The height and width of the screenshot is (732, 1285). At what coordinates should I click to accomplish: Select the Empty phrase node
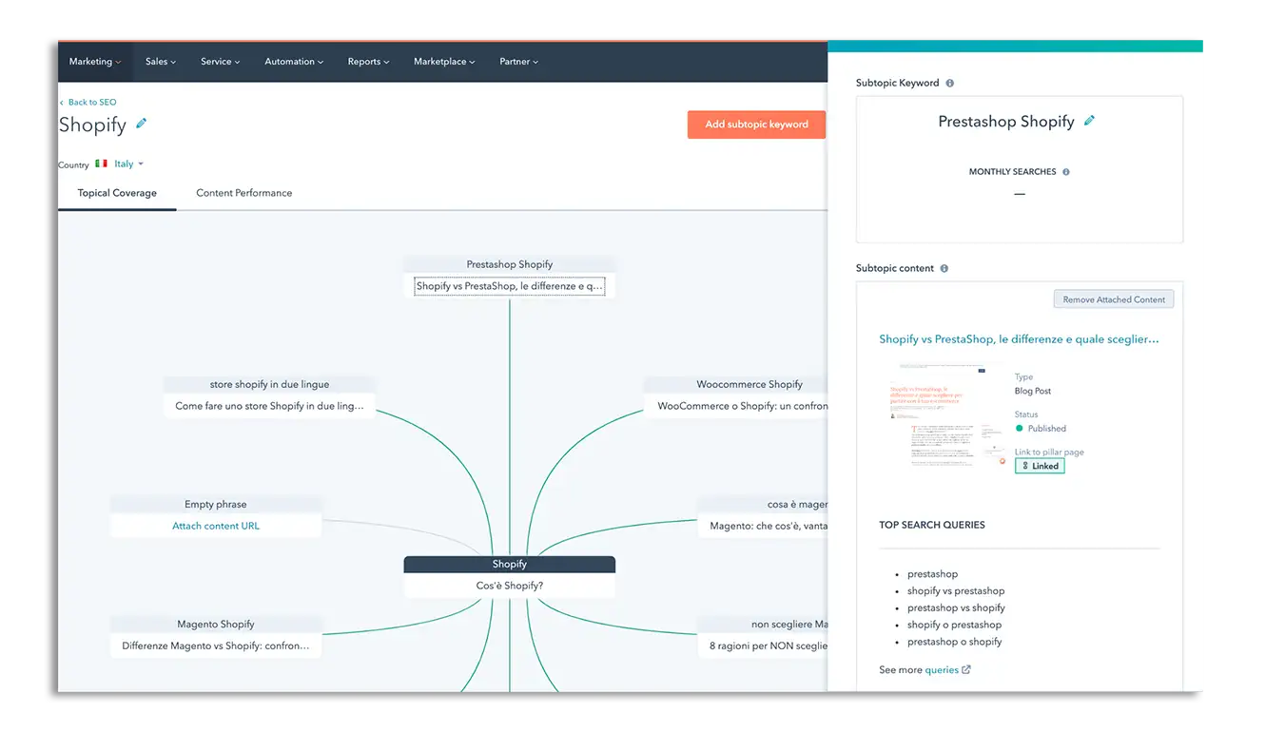pyautogui.click(x=216, y=505)
